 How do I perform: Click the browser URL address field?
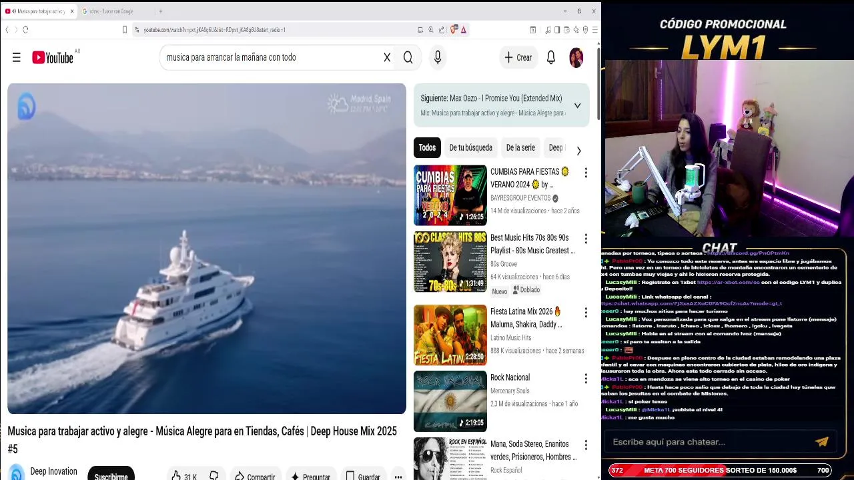pos(280,29)
